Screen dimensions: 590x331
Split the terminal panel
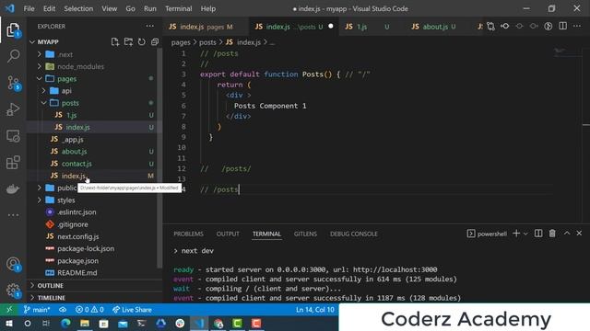pos(538,234)
